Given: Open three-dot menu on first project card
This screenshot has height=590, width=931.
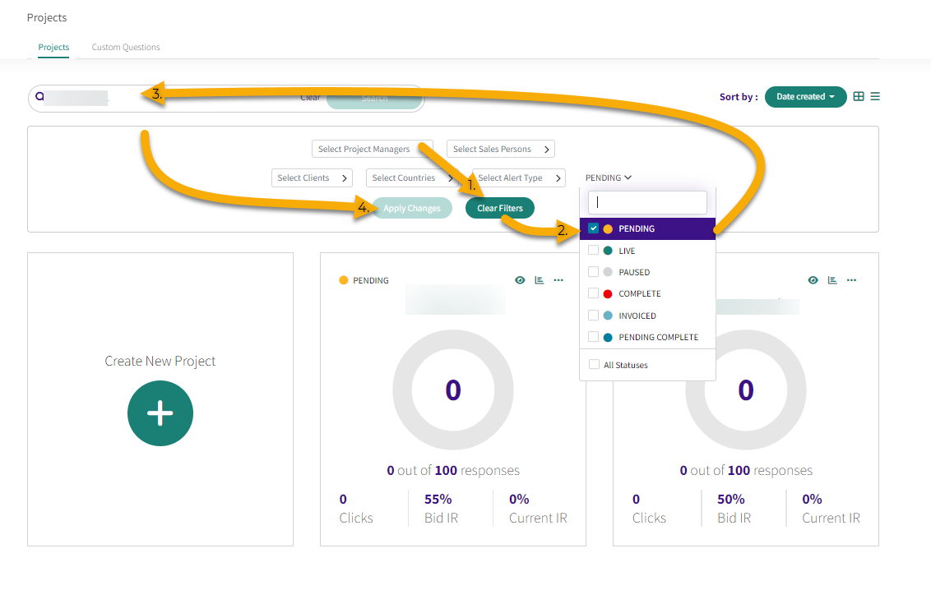Looking at the screenshot, I should point(558,280).
